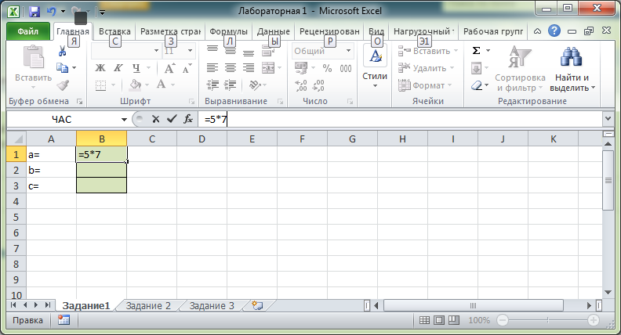Screen dimensions: 621x335
Task: Click the Undo arrow icon
Action: point(52,12)
